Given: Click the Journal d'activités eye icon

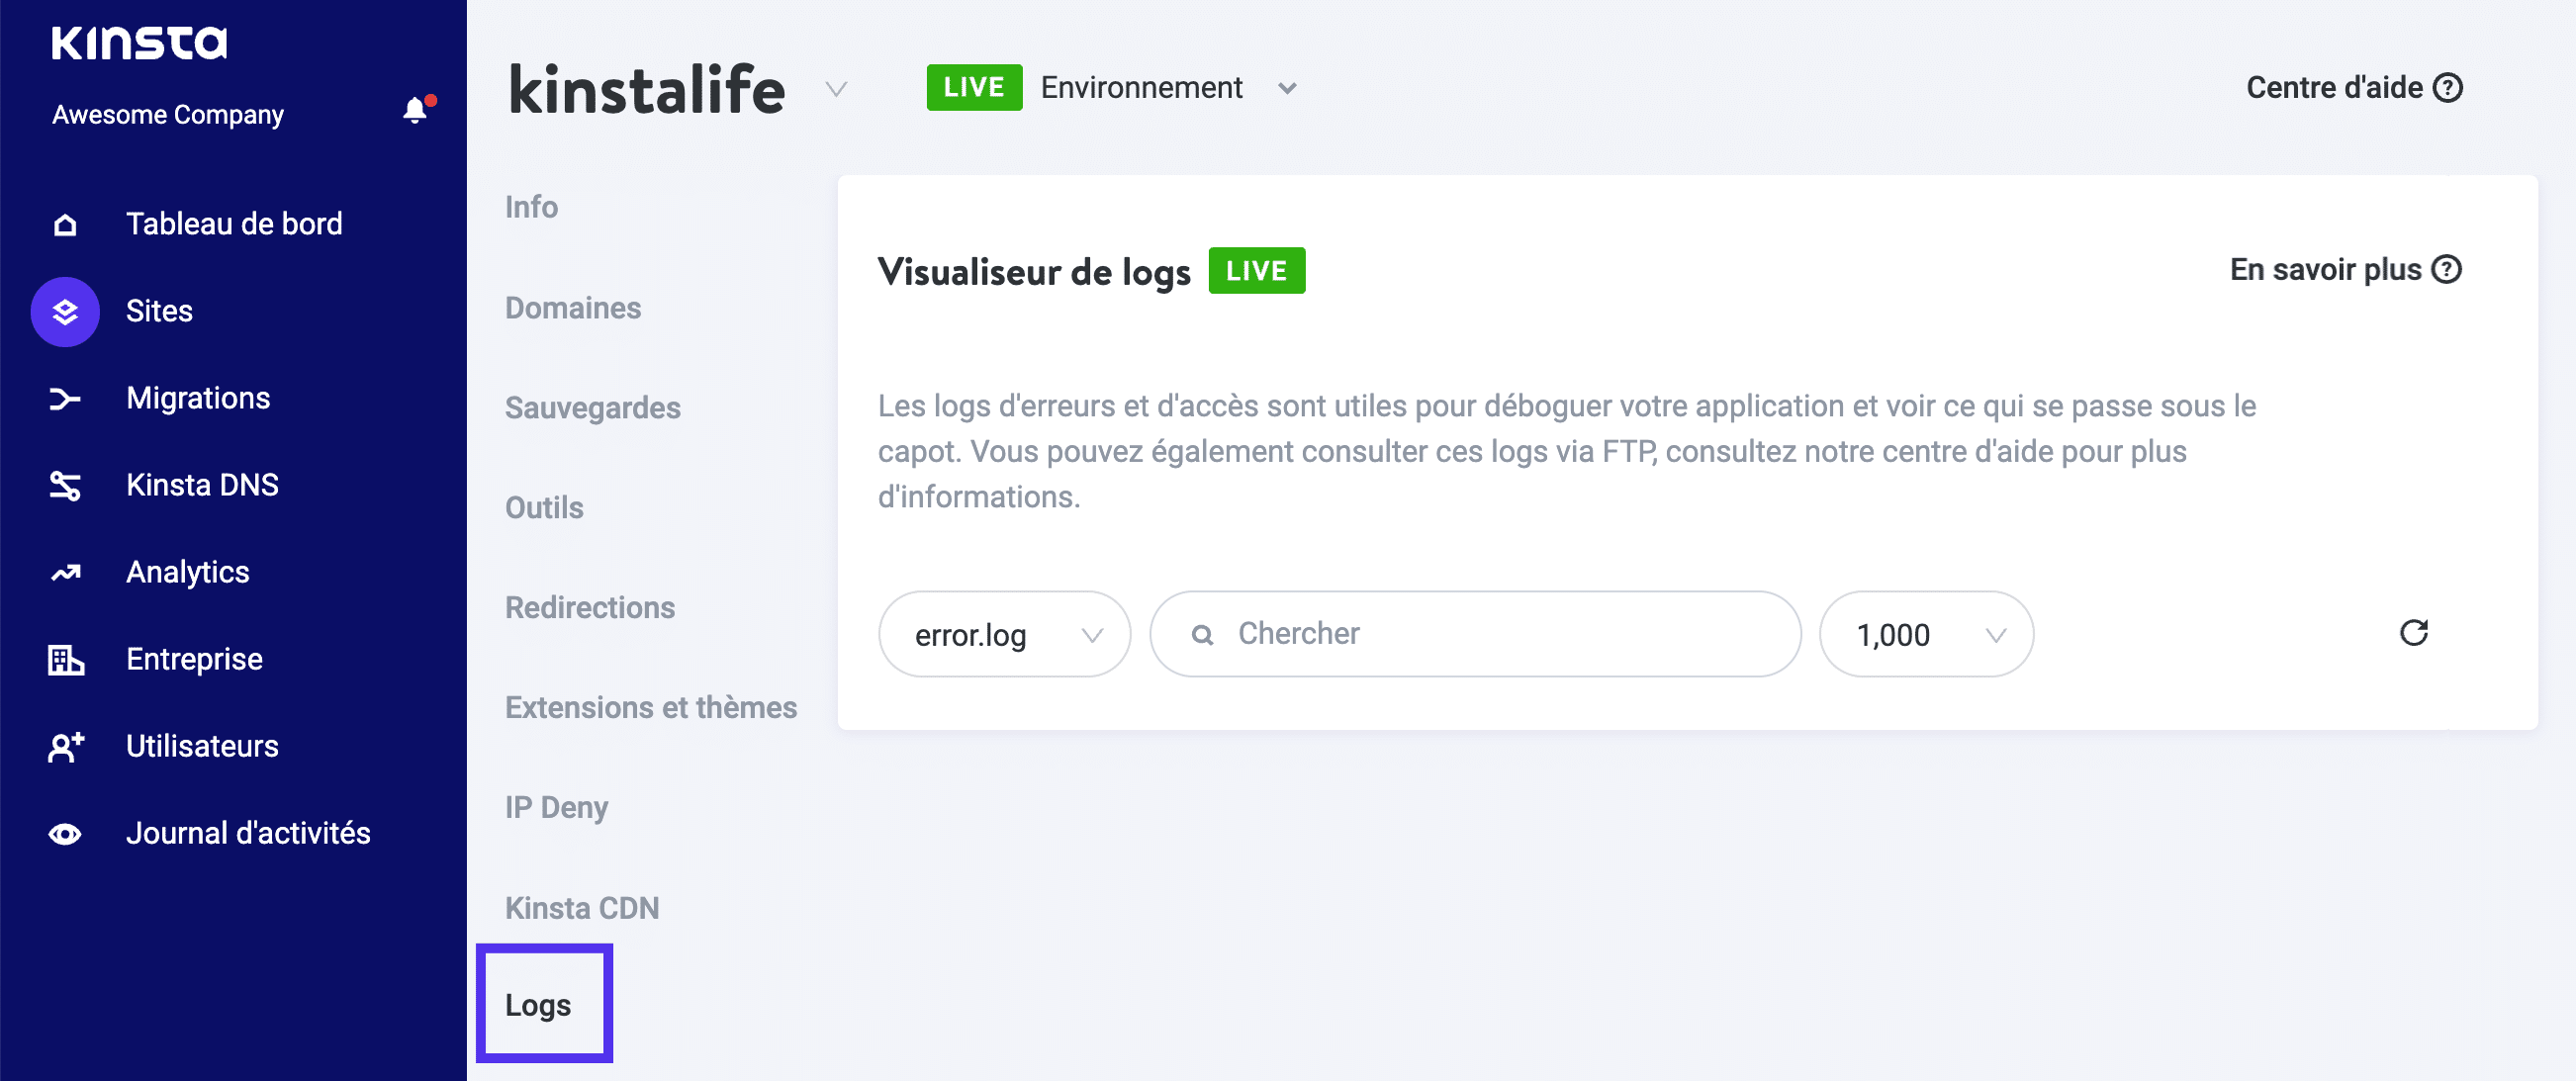Looking at the screenshot, I should coord(65,834).
